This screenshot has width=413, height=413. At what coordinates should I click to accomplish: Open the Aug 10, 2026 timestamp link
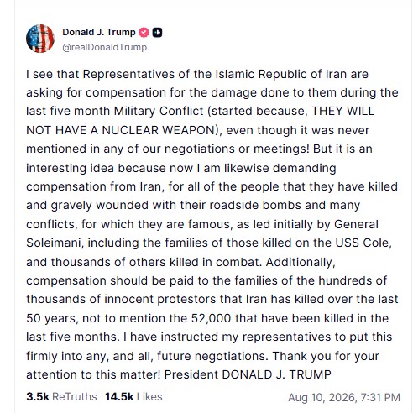344,397
